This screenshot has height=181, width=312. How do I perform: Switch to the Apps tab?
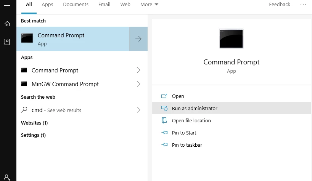[x=47, y=4]
